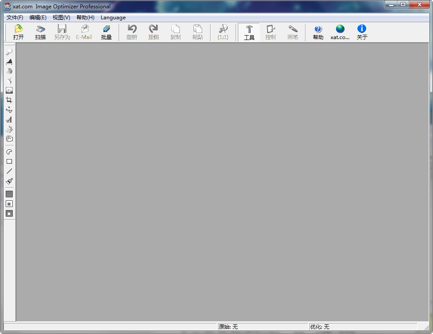Open the About dialog via the 关于 icon
The height and width of the screenshot is (334, 433).
click(x=361, y=32)
